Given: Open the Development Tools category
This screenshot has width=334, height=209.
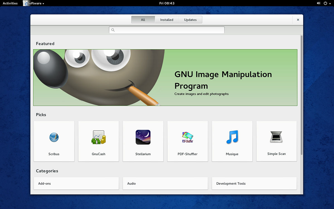Looking at the screenshot, I should (x=254, y=183).
